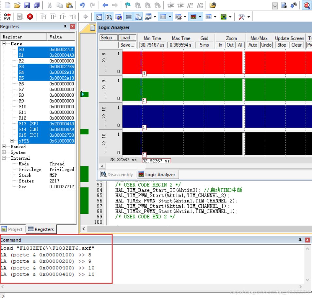Paste from clipboard using toolbar icon
This screenshot has height=298, width=312.
(x=69, y=5)
